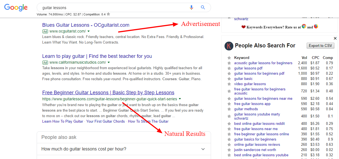This screenshot has height=159, width=339.
Task: Star free guitar lessons near me keyword
Action: click(x=229, y=129)
